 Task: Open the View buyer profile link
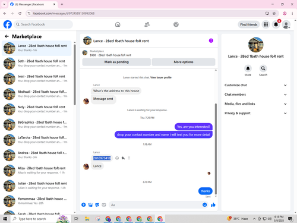[161, 77]
